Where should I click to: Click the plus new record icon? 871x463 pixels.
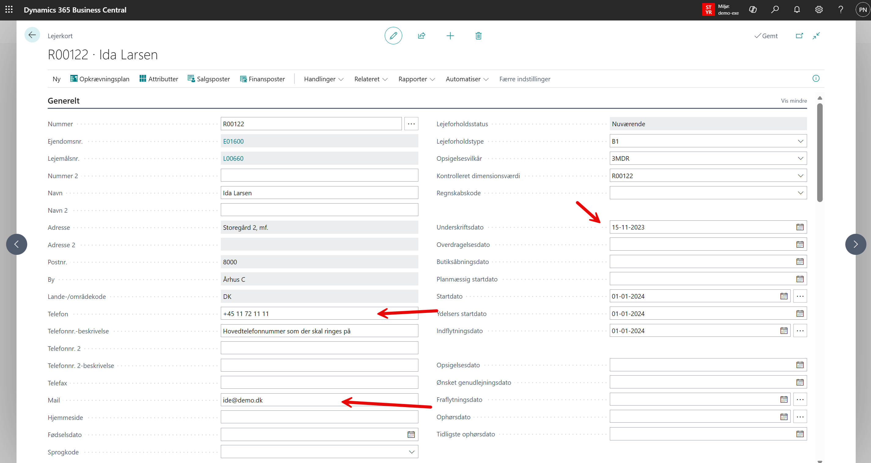(x=450, y=36)
